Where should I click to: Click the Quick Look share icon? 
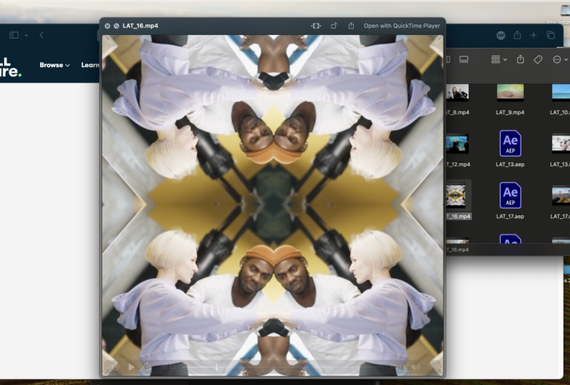(351, 26)
